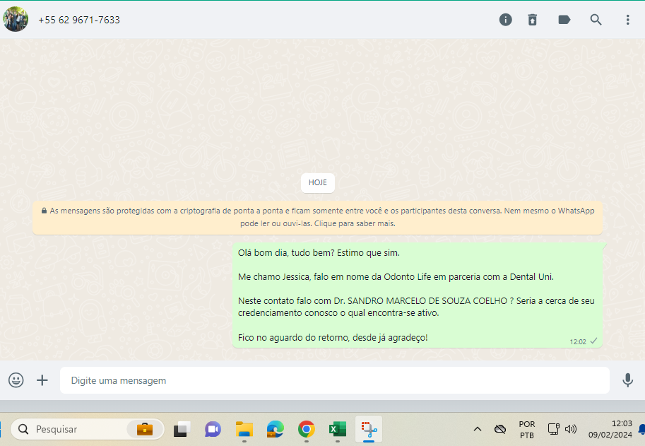
Task: Open the clock showing 12:03 09/02/2024
Action: [x=610, y=429]
